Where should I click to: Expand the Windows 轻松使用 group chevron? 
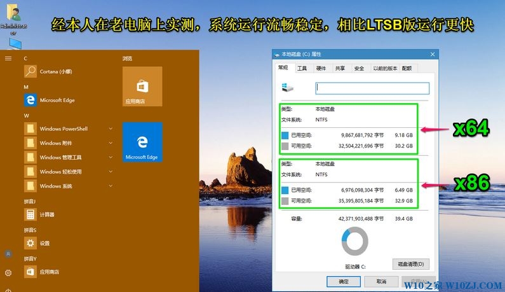pos(111,172)
